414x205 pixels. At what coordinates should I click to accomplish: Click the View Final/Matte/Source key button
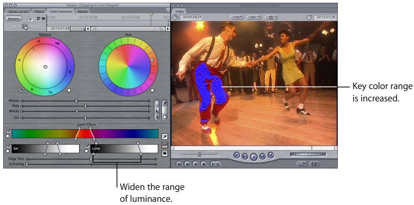coord(165,145)
